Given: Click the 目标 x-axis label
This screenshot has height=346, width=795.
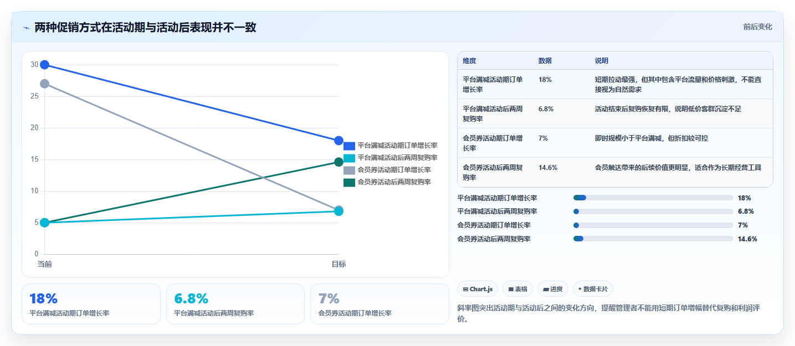Looking at the screenshot, I should pos(338,264).
